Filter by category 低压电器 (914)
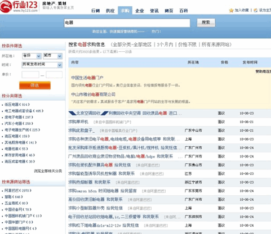Image resolution: width=271 pixels, height=234 pixels. (17, 105)
